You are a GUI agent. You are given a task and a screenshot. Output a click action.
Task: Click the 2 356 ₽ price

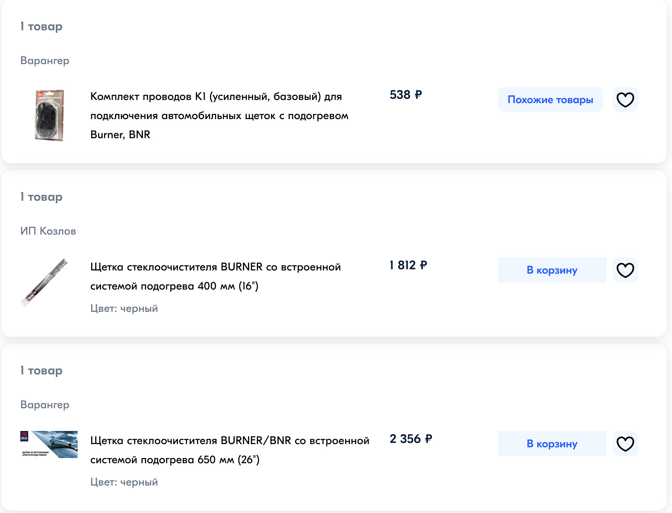click(411, 439)
